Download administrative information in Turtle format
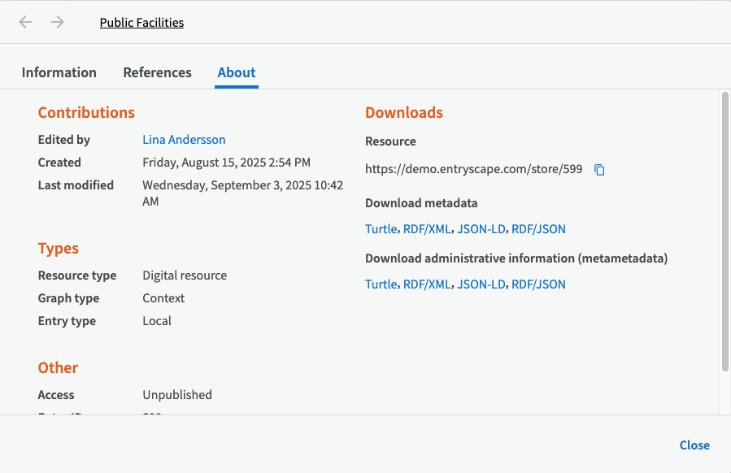Viewport: 731px width, 473px height. coord(381,284)
